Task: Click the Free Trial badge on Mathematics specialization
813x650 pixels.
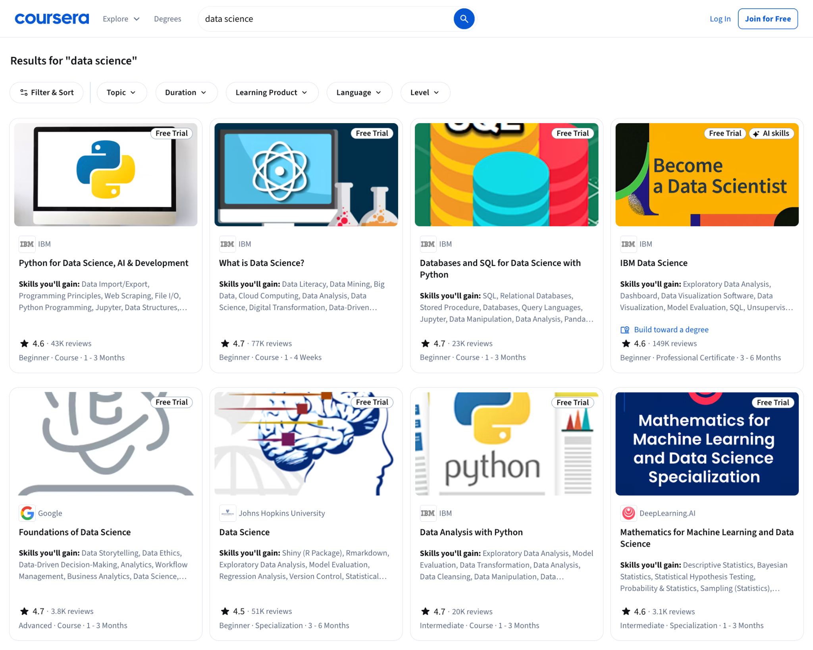Action: 773,402
